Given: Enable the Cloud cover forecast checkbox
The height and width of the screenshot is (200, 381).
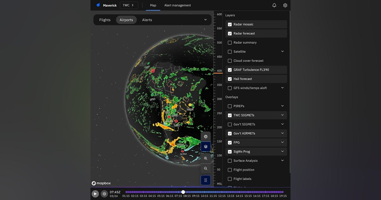Looking at the screenshot, I should 230,61.
